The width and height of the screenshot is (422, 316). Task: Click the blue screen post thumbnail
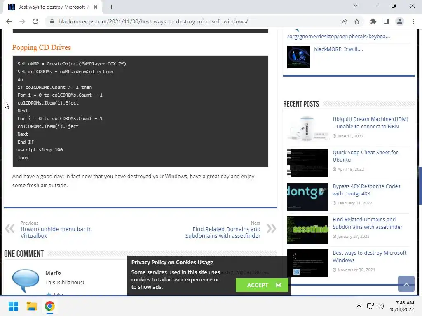click(x=307, y=263)
